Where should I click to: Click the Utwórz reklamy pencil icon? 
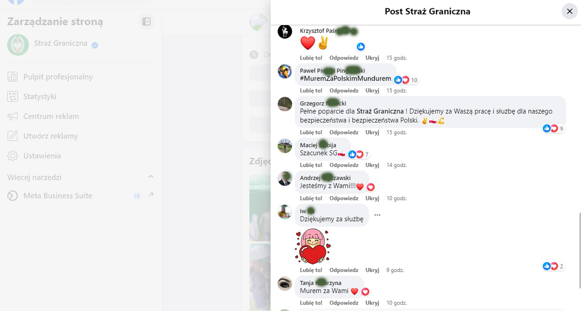coord(13,136)
